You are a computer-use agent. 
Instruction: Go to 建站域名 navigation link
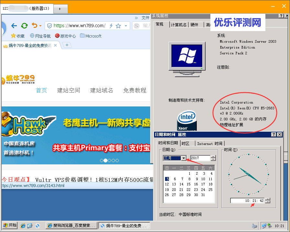point(102,90)
